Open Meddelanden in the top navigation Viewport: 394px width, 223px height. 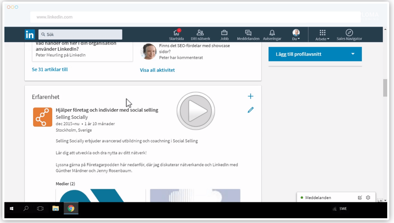point(248,35)
